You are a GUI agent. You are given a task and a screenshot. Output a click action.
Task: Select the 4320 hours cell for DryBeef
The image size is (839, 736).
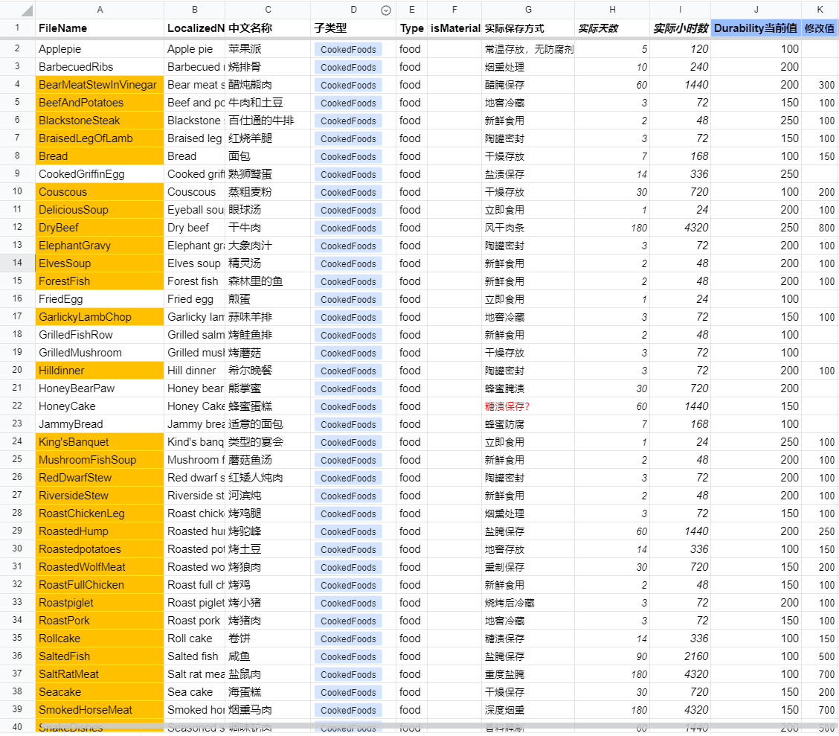680,228
